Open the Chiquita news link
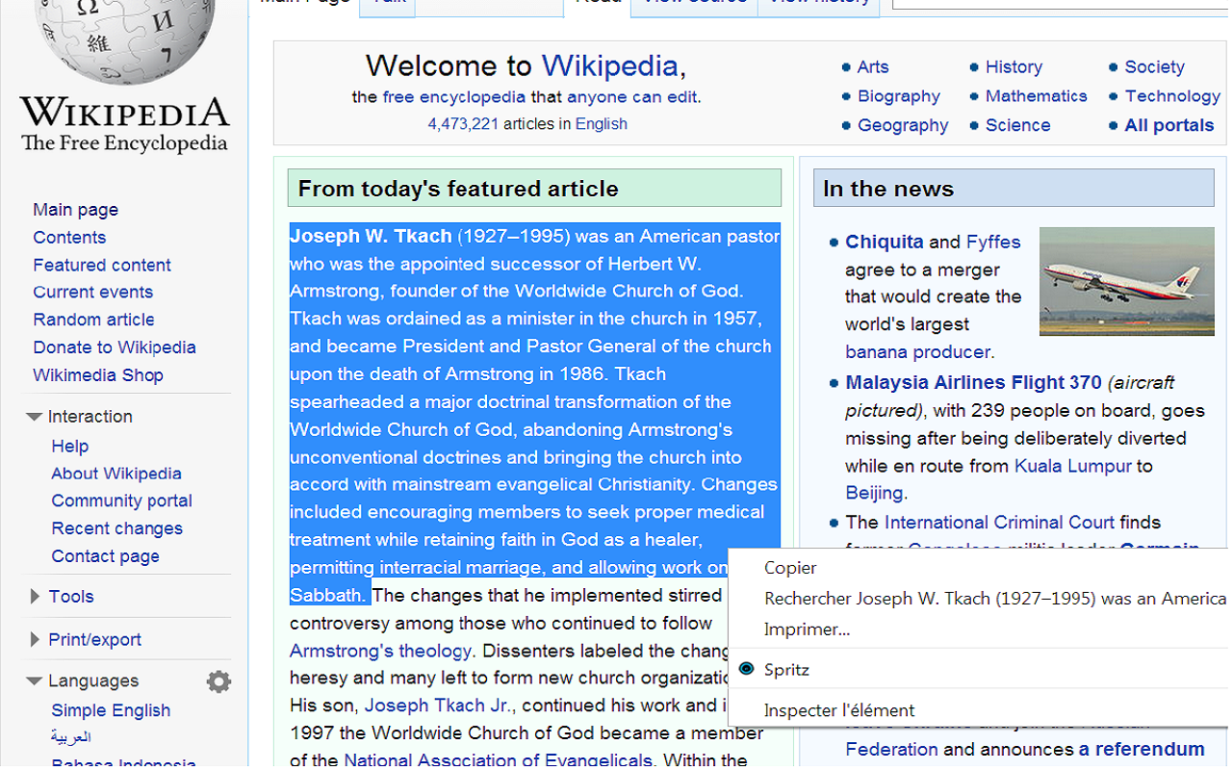Viewport: 1232px width, 770px height. pos(884,243)
